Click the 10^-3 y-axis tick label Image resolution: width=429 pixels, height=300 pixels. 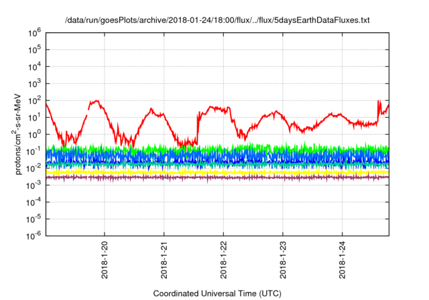pyautogui.click(x=34, y=185)
